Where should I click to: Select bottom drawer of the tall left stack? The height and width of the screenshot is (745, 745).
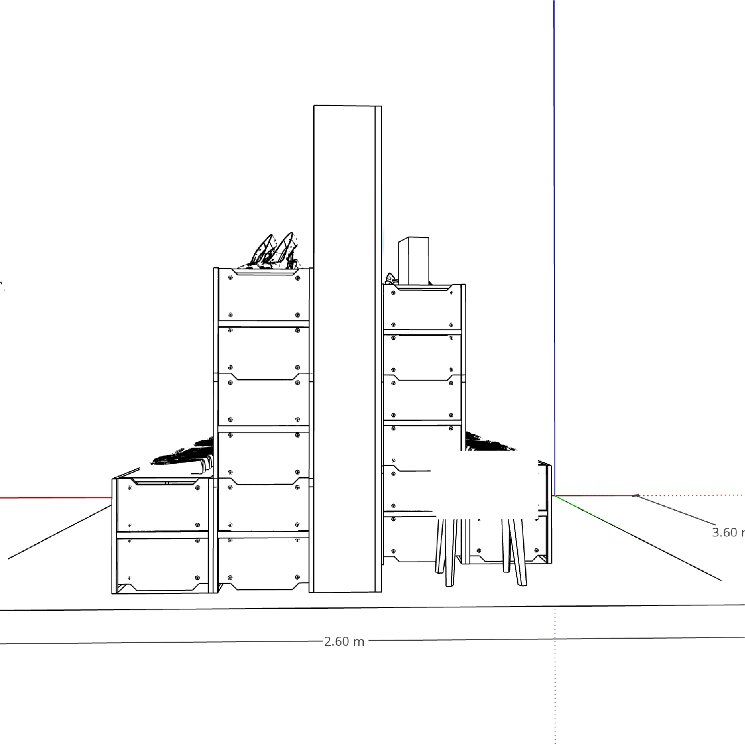(264, 564)
